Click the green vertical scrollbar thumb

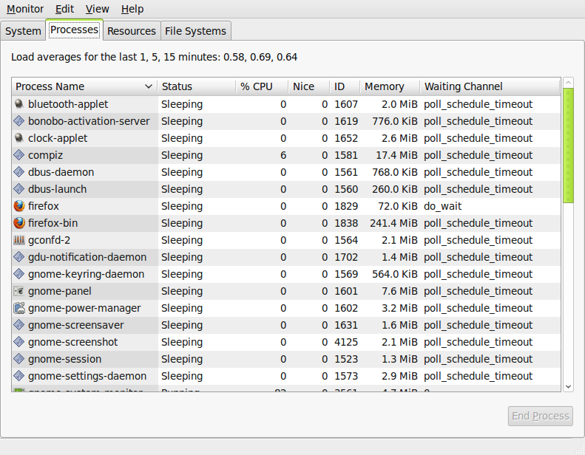(x=568, y=146)
